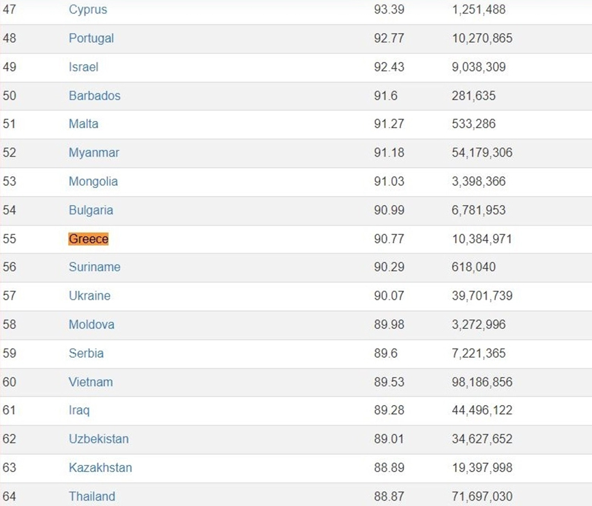Click the Portugal link
The width and height of the screenshot is (592, 506).
[x=91, y=39]
